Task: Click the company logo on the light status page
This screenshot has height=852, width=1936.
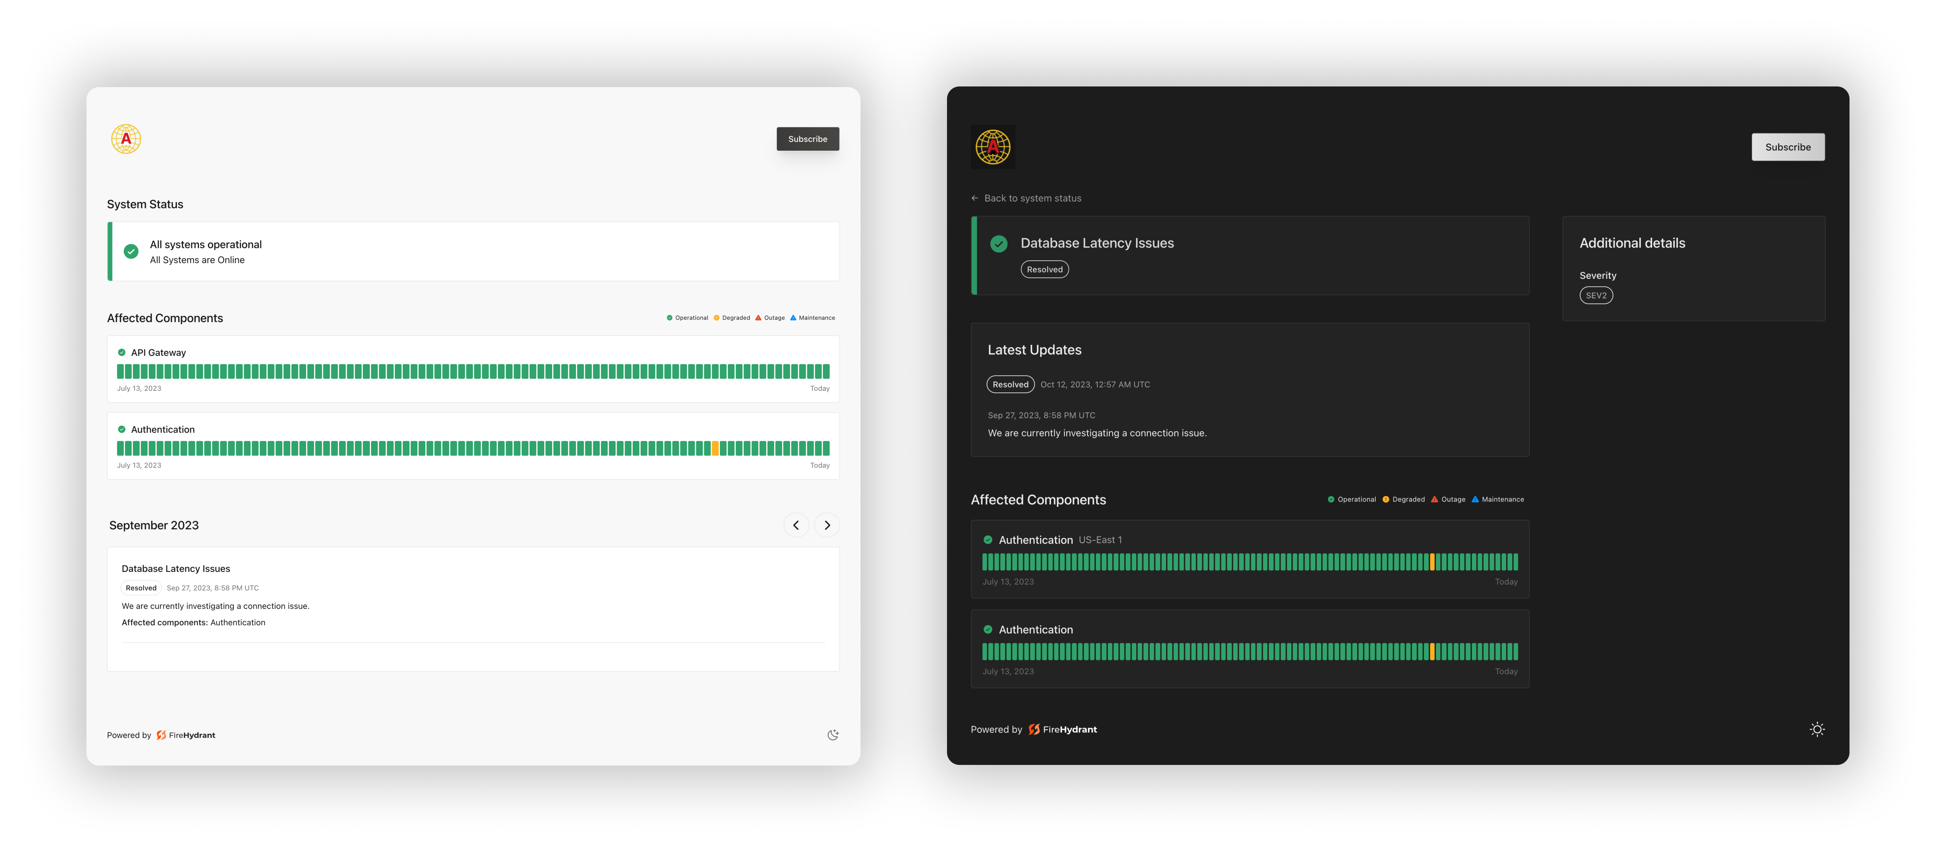Action: (126, 139)
